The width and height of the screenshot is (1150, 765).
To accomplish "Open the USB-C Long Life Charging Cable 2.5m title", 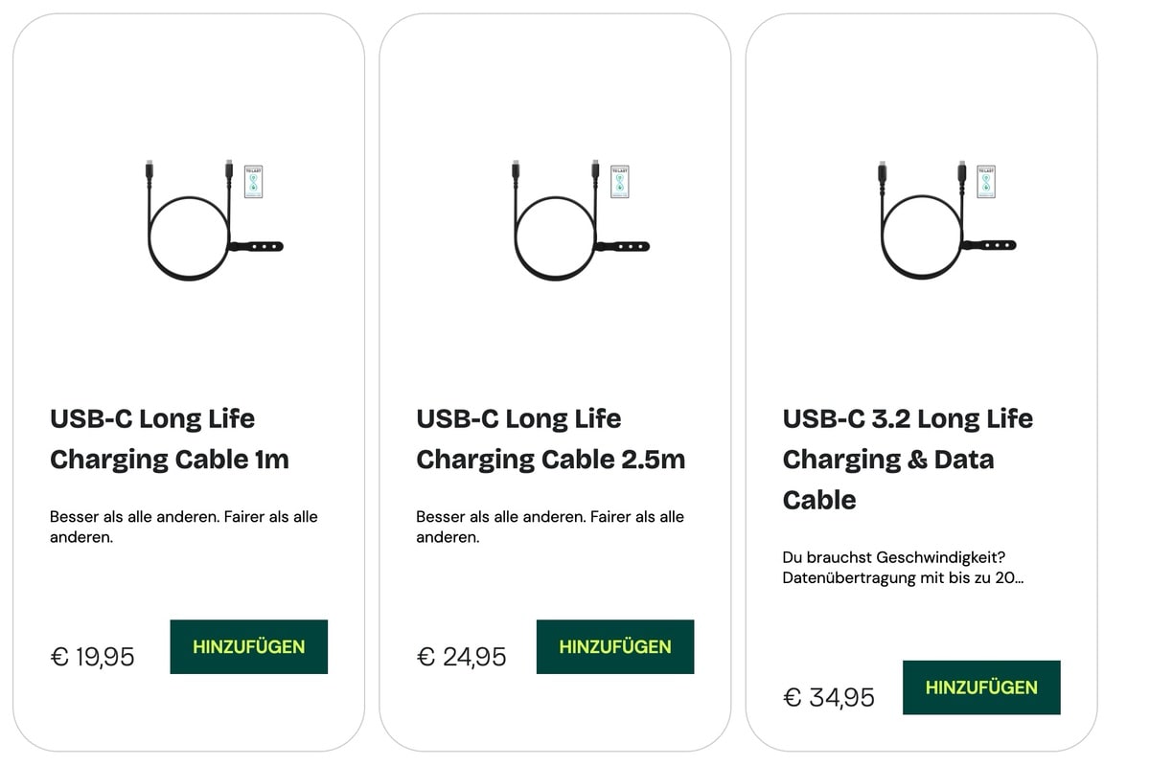I will [x=550, y=439].
